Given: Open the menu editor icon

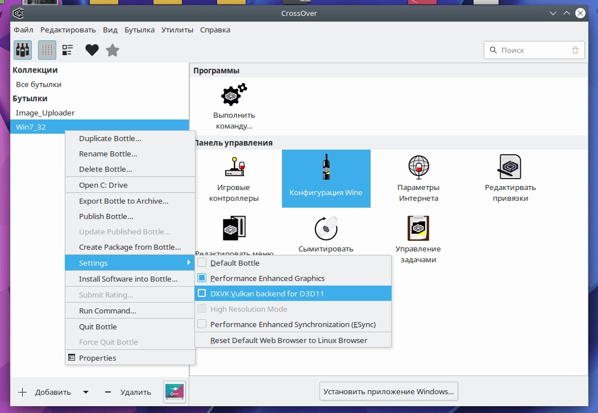Looking at the screenshot, I should (234, 228).
